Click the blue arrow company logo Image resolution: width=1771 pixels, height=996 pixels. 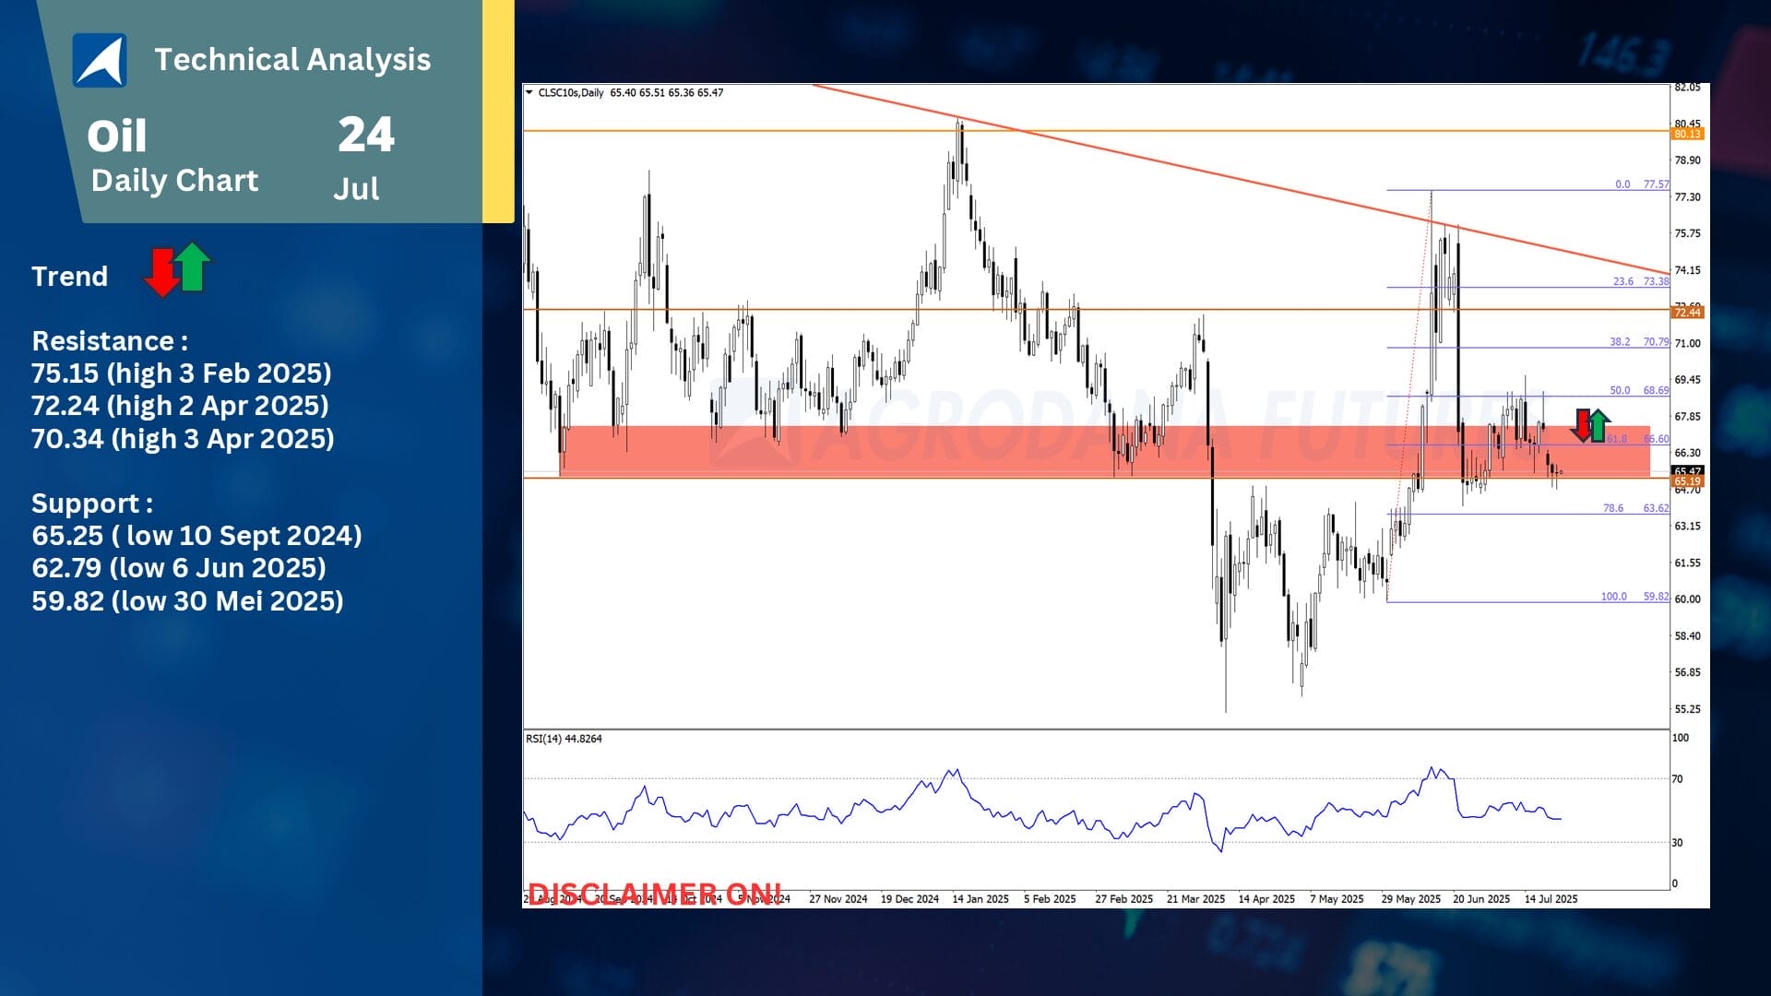100,60
